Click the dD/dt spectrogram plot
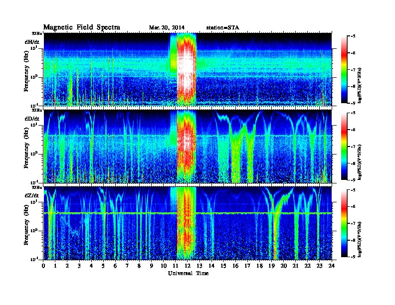Screen dimensions: 395x305 (x=188, y=147)
